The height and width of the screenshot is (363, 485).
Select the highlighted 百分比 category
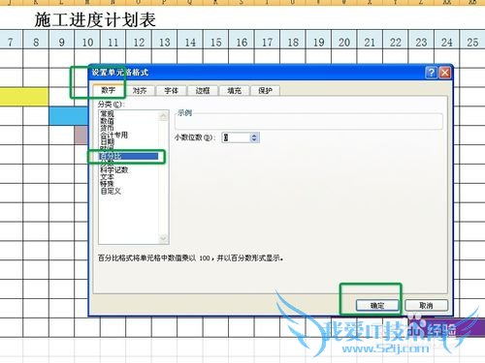click(129, 156)
